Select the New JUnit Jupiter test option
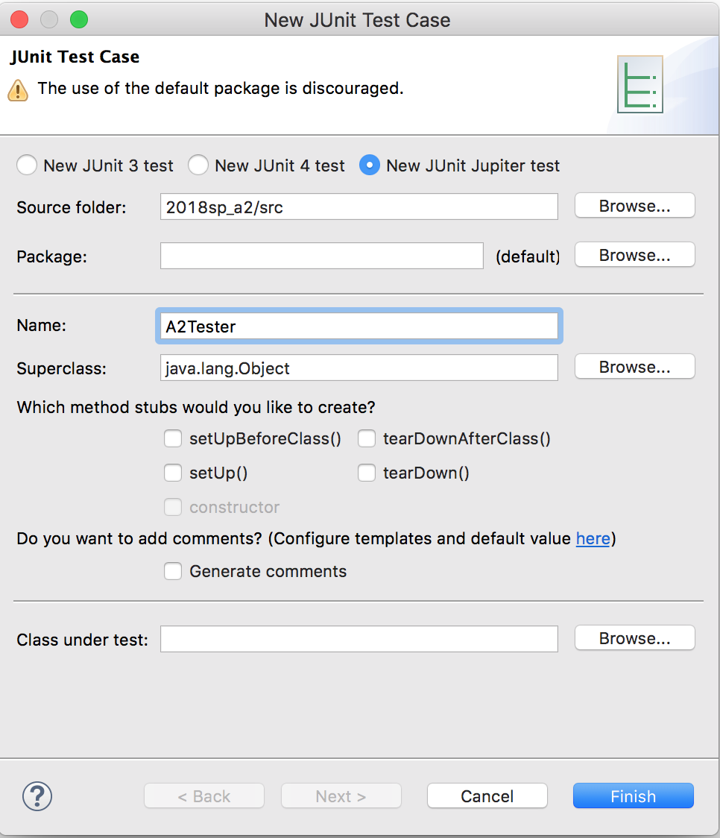The height and width of the screenshot is (838, 720). (370, 165)
